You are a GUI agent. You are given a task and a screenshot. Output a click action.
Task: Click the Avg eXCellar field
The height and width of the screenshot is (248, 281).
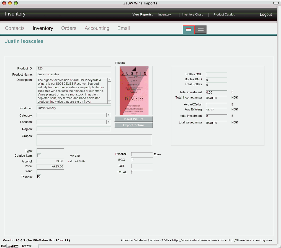click(216, 105)
